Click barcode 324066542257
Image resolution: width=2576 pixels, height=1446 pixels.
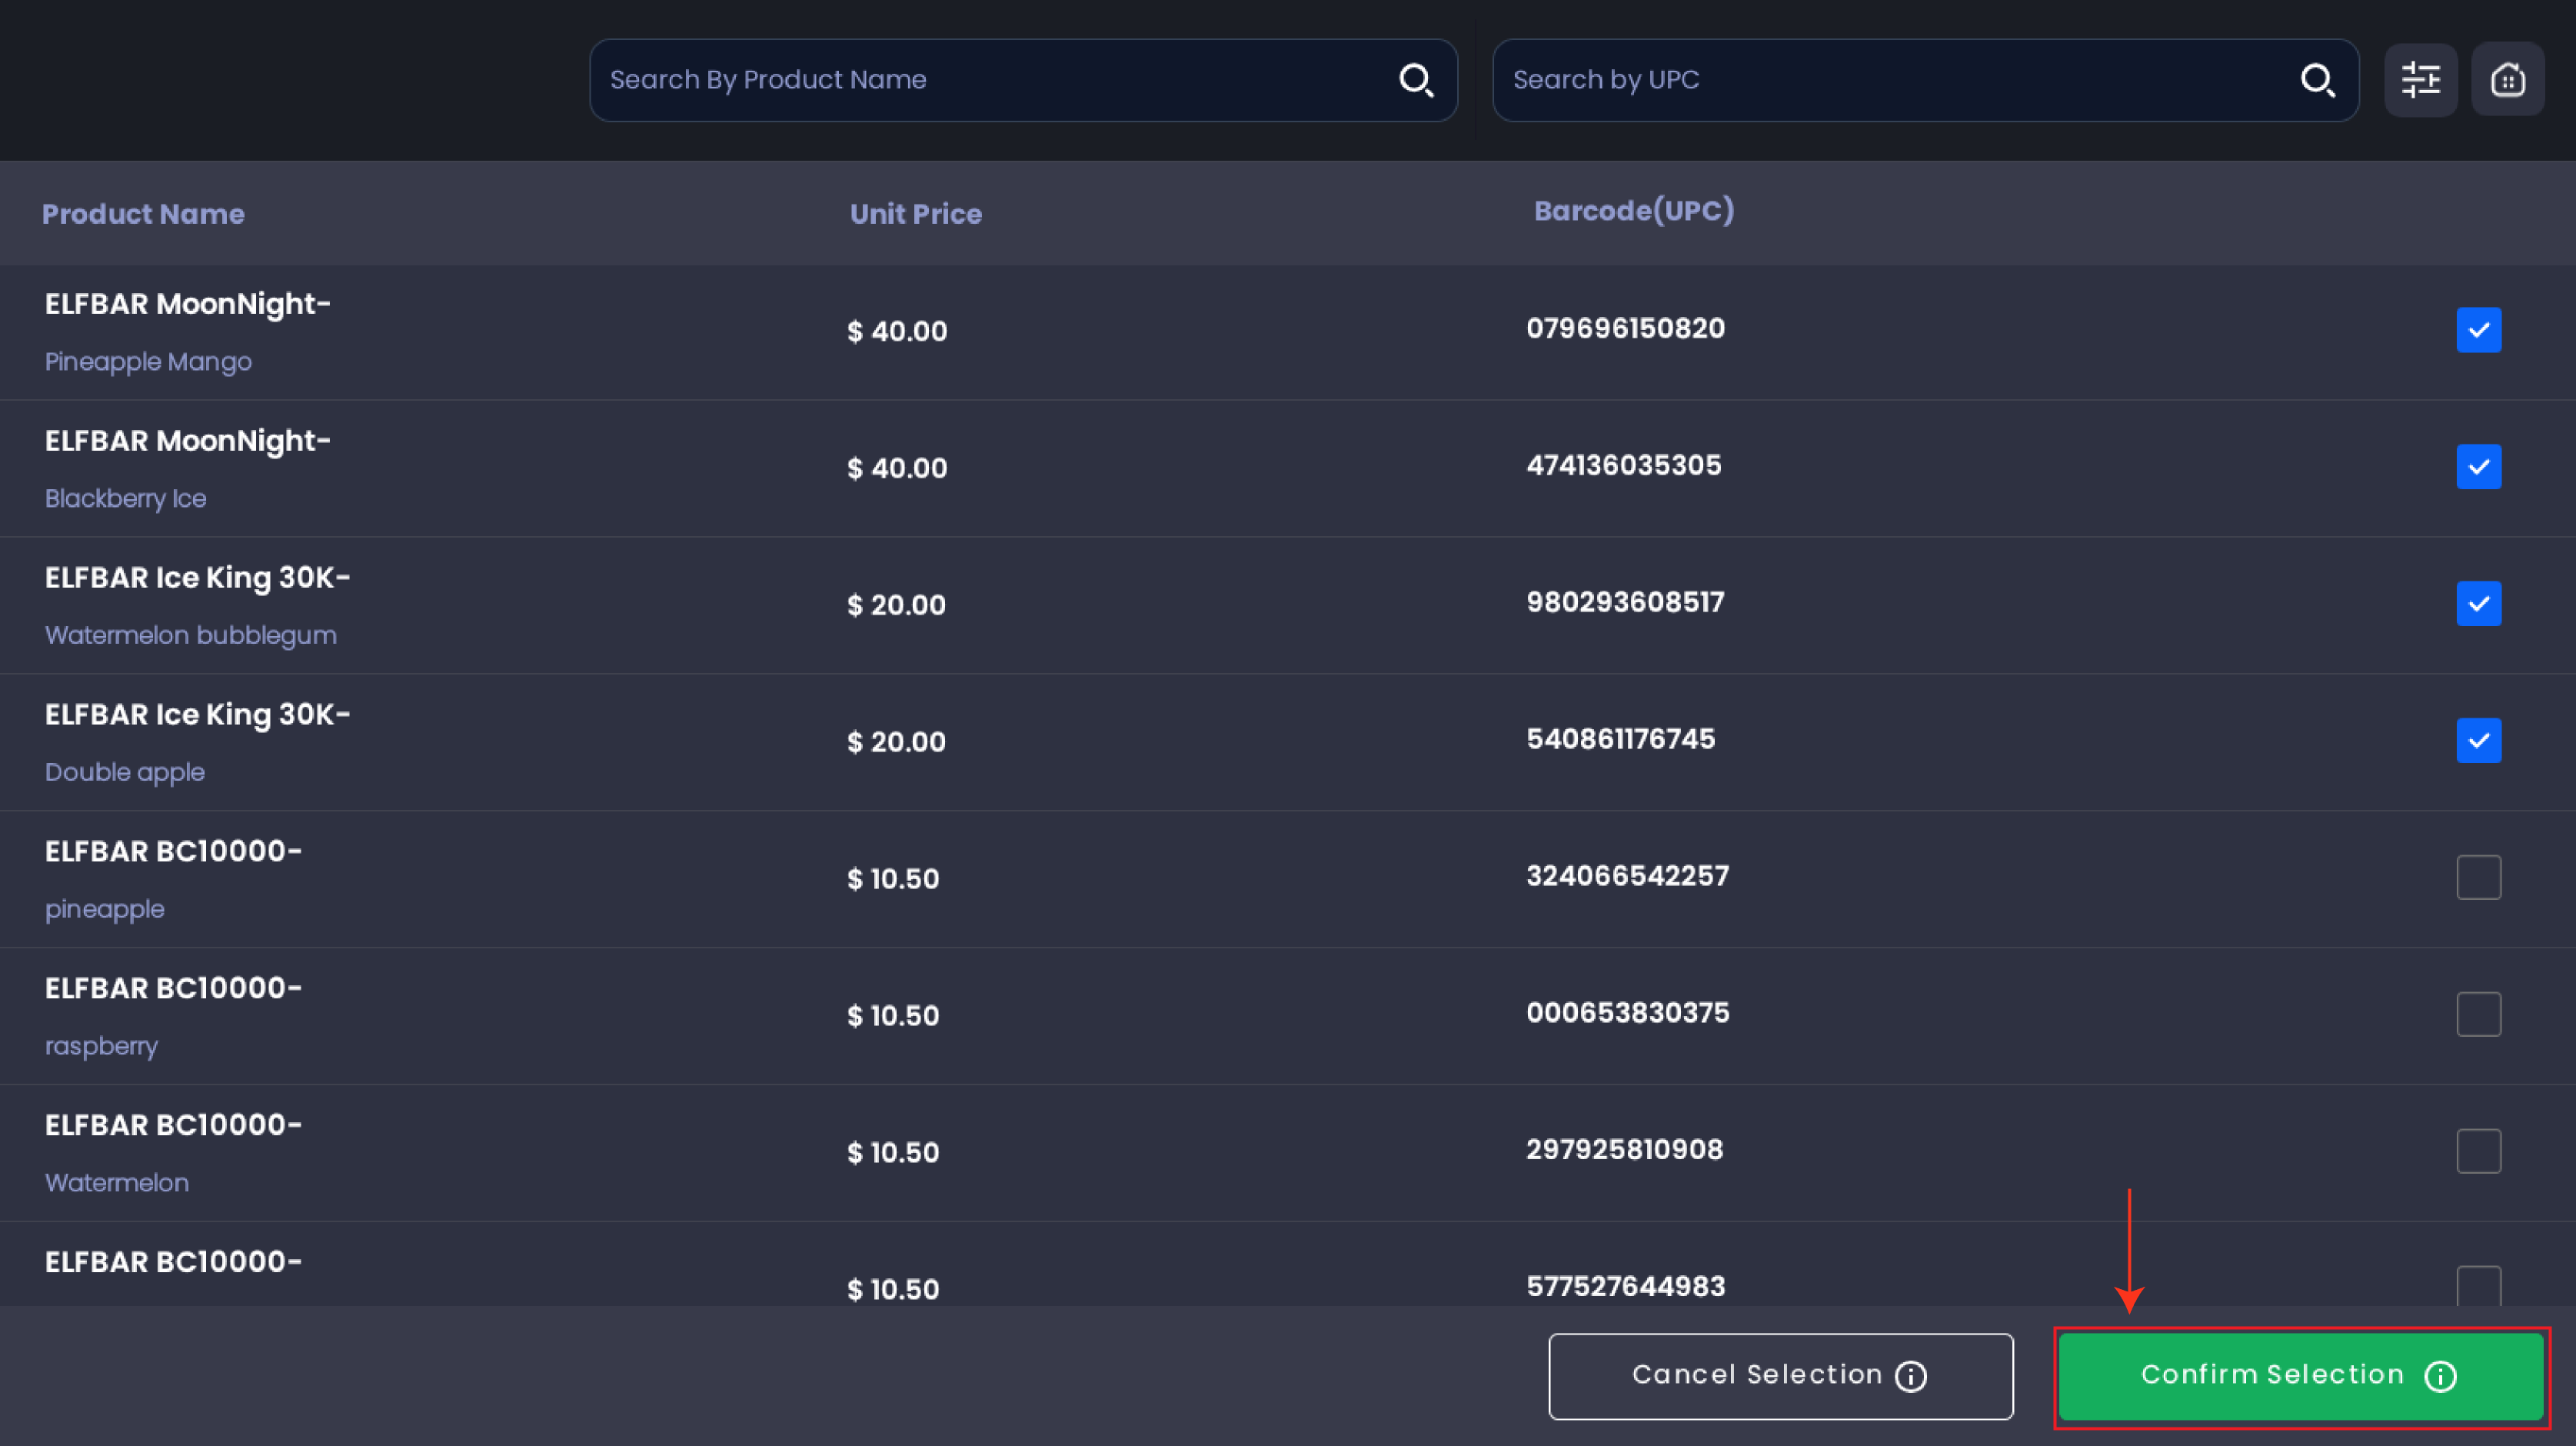(x=1628, y=876)
